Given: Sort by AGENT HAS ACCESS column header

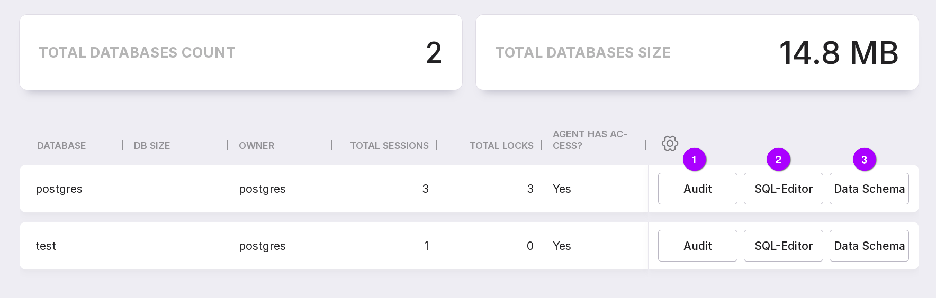Looking at the screenshot, I should point(589,140).
